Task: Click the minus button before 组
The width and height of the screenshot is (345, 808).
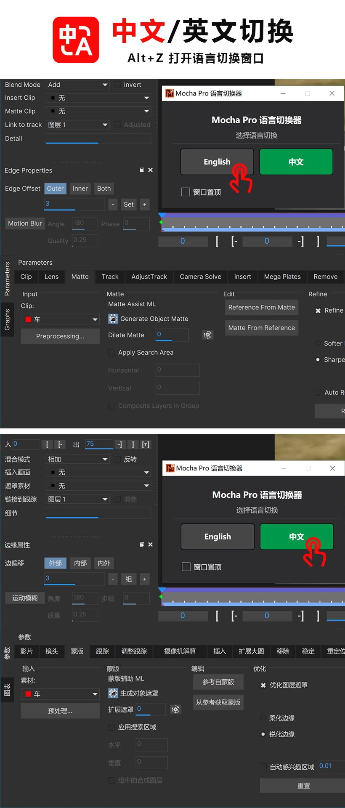Action: point(113,579)
